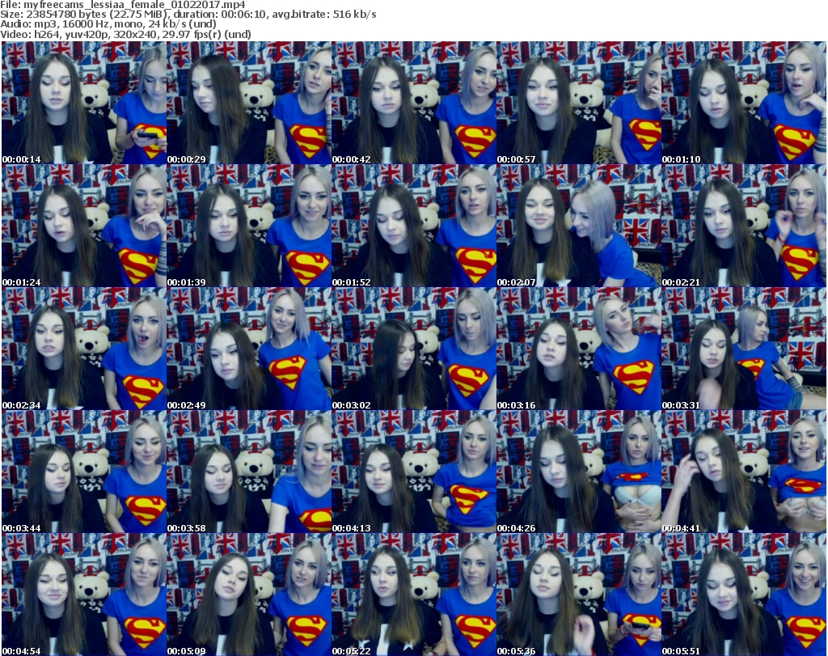The image size is (828, 656).
Task: Select the frame at 00:00:57
Action: [x=579, y=103]
